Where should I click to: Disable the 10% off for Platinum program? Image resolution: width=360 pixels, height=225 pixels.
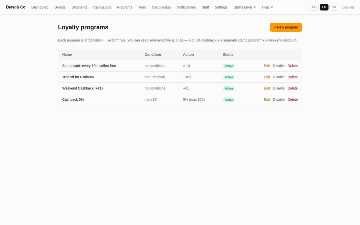pyautogui.click(x=279, y=77)
